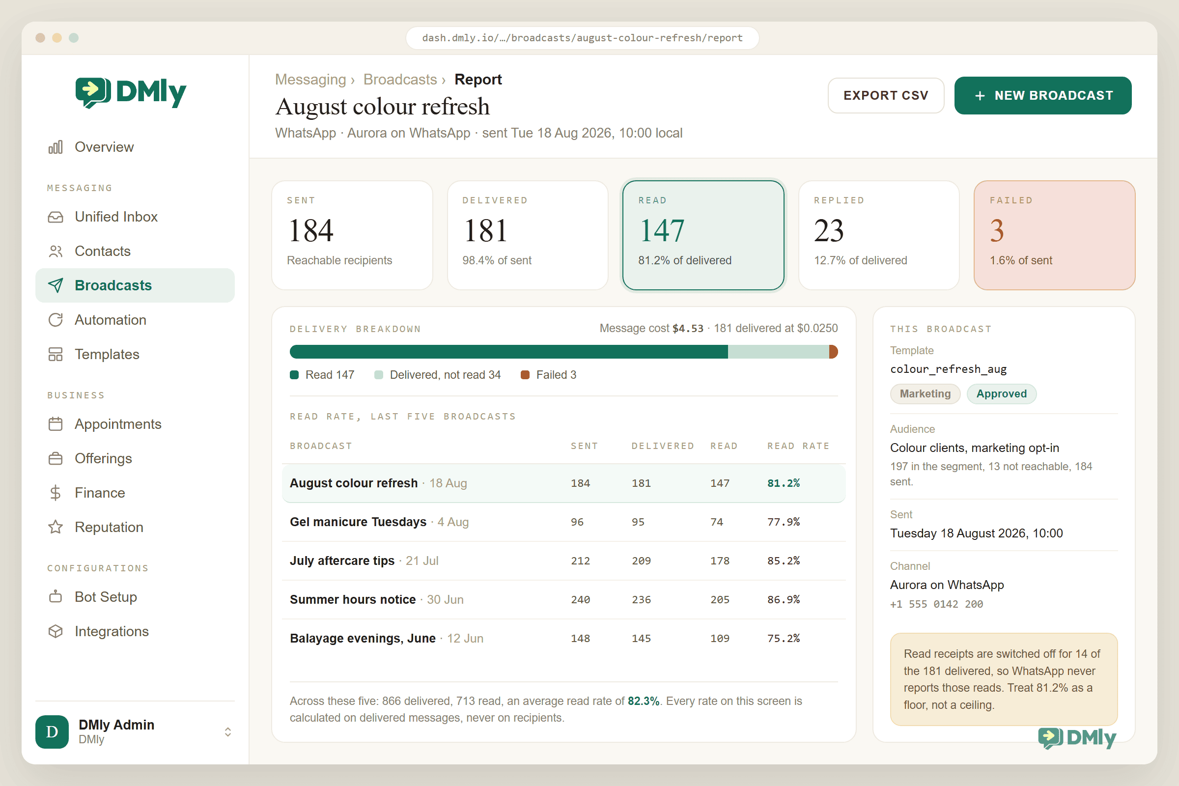The image size is (1179, 786).
Task: Open the Summer hours notice row
Action: (x=564, y=599)
